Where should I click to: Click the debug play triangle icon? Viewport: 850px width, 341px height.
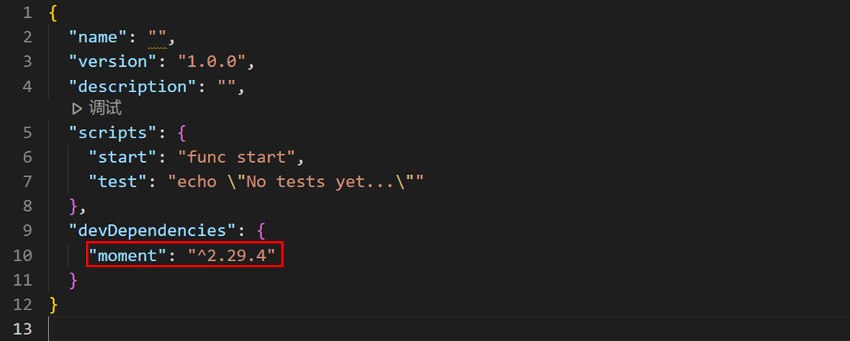(x=78, y=109)
